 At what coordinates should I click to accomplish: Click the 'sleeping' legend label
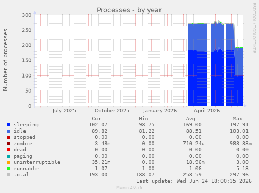click(x=26, y=125)
